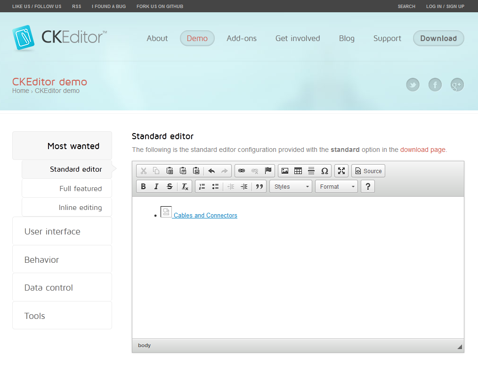Click Log In / Sign Up link

(446, 7)
